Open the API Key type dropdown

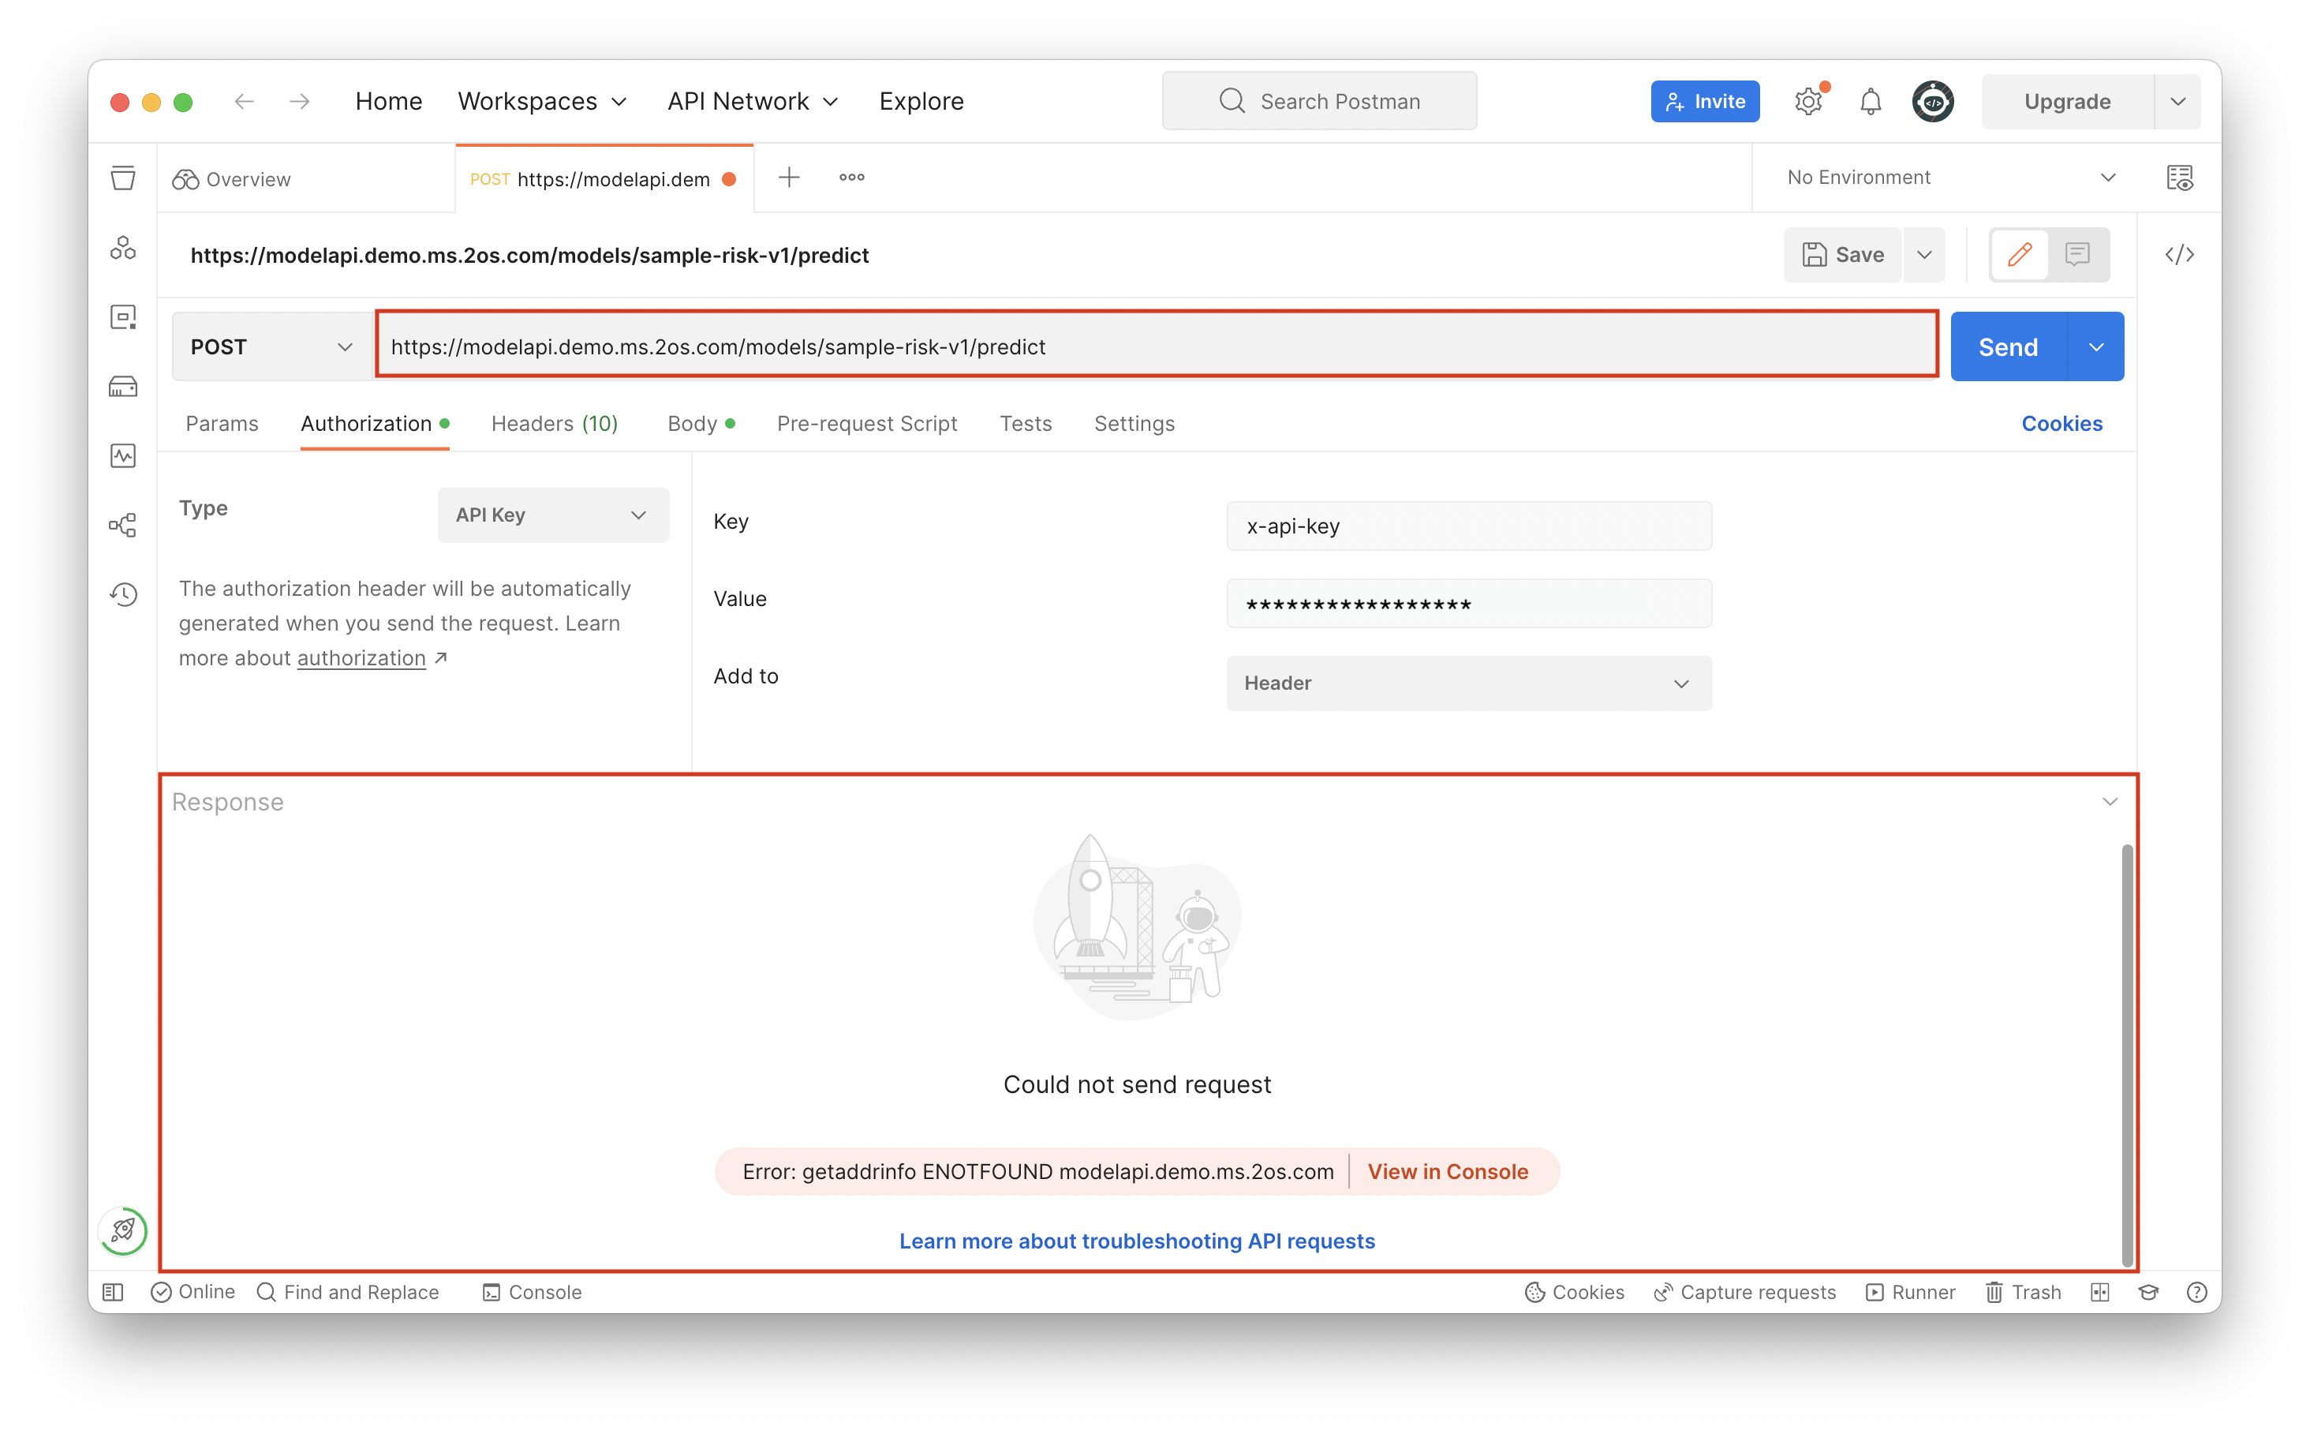pyautogui.click(x=553, y=515)
